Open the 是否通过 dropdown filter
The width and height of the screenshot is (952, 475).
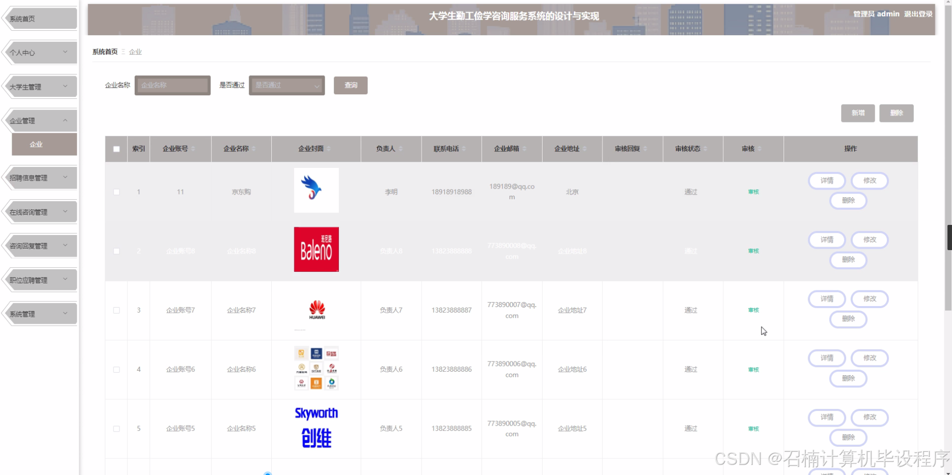[286, 85]
